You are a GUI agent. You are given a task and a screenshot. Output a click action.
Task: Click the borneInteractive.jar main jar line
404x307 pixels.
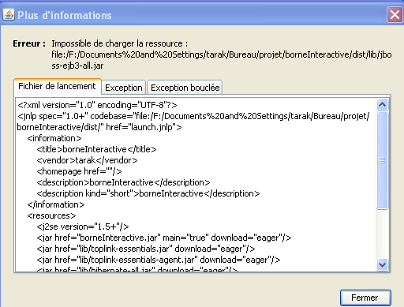point(164,238)
